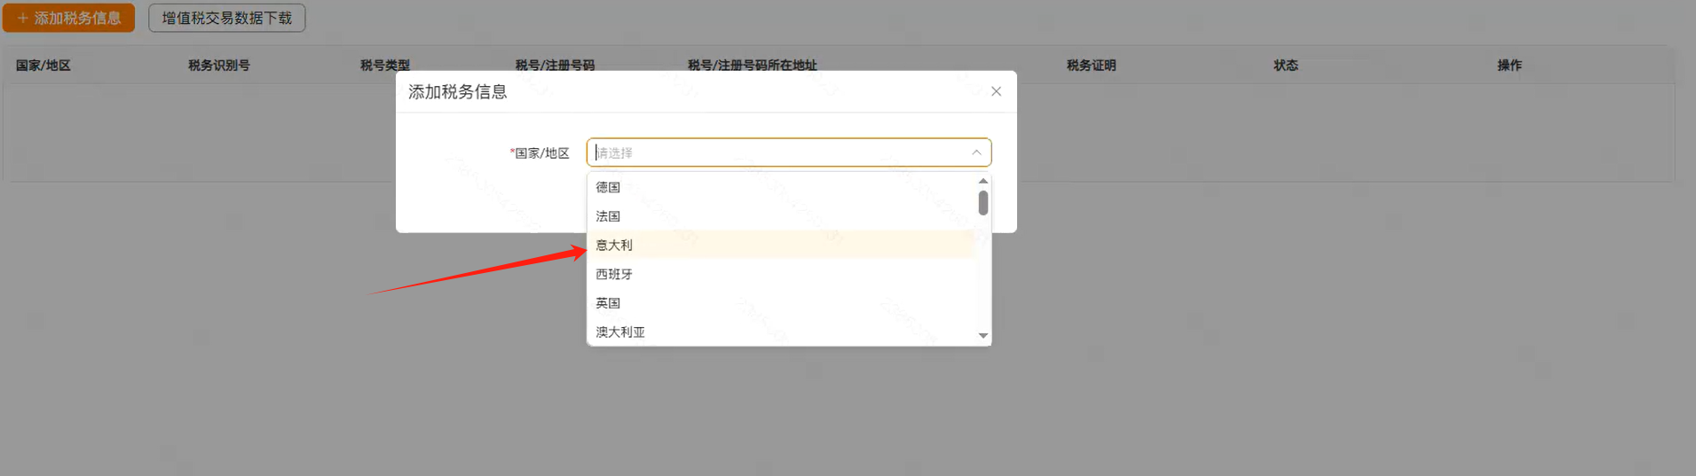
Task: Pick 西班牙 from the dropdown options
Action: (x=614, y=274)
